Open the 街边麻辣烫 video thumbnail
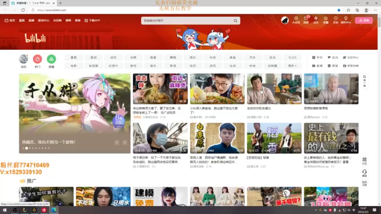This screenshot has height=214, width=381. (x=160, y=89)
